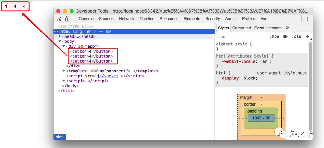Toggle the element state pin icon
324x148 pixels.
click(286, 36)
